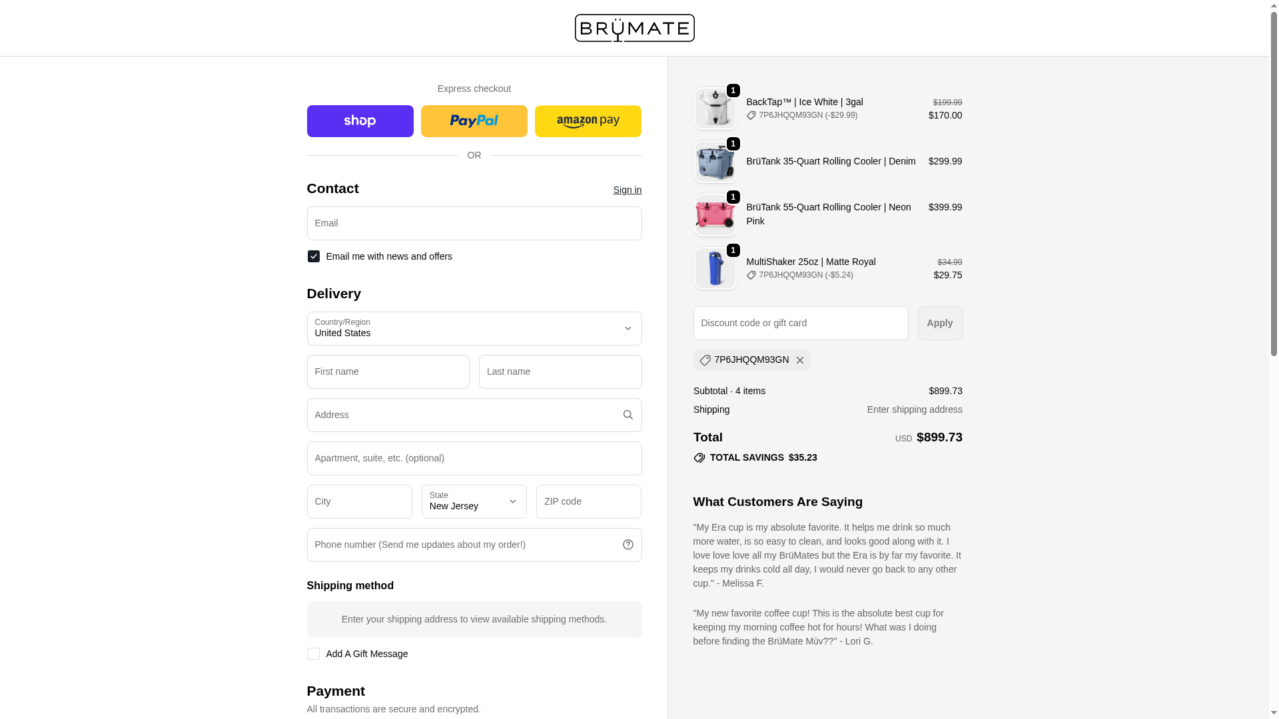The height and width of the screenshot is (719, 1279).
Task: Open the Country/Region dropdown
Action: (x=474, y=328)
